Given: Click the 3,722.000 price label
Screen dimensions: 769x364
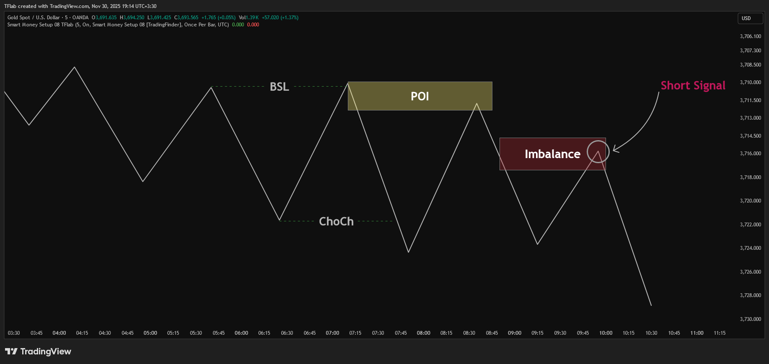Looking at the screenshot, I should (x=751, y=225).
